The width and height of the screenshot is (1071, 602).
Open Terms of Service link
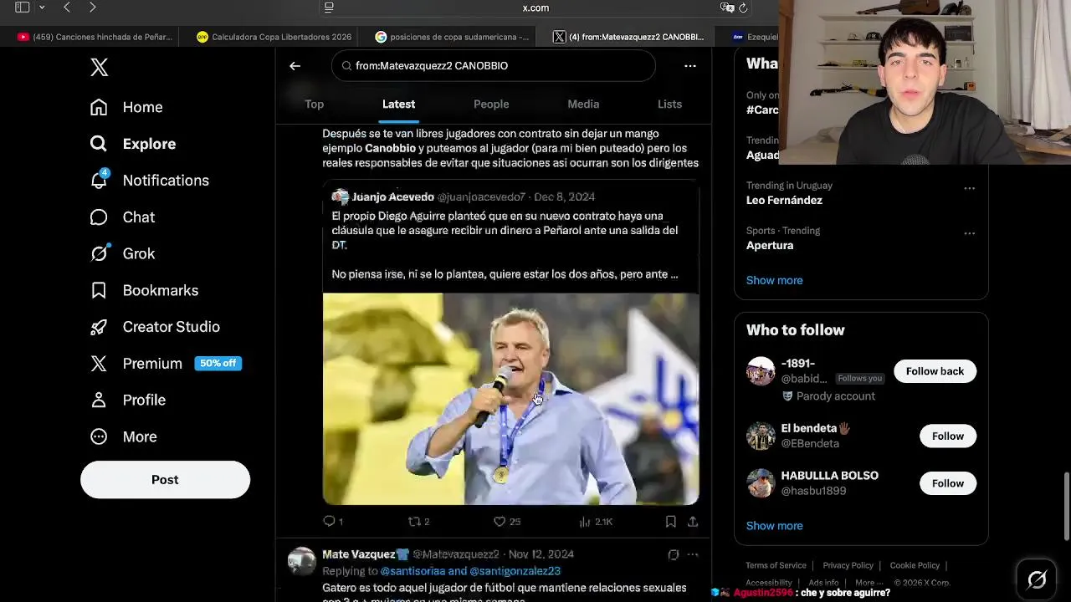(776, 565)
